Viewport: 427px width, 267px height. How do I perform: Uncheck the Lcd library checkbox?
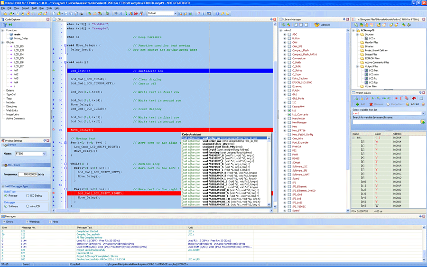[x=289, y=110]
